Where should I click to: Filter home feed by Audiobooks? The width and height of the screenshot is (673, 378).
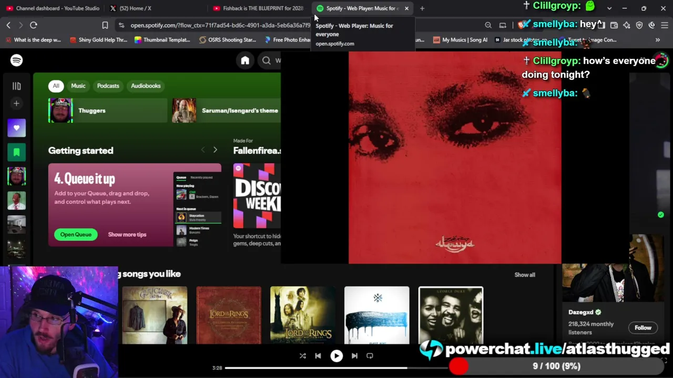click(146, 86)
